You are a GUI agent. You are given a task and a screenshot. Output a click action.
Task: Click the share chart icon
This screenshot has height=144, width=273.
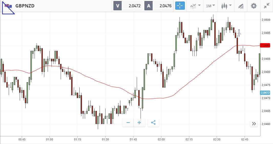point(153,123)
